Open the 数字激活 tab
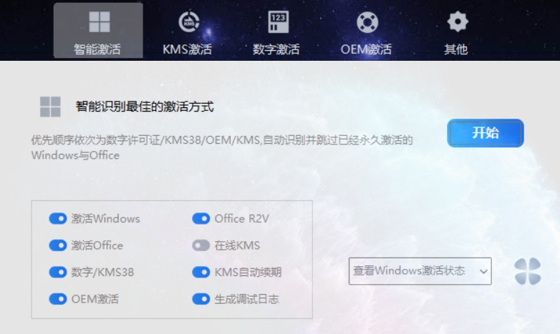 pos(276,49)
